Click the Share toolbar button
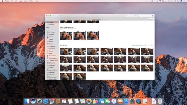Screen dimensions: 187x105 pos(132,16)
